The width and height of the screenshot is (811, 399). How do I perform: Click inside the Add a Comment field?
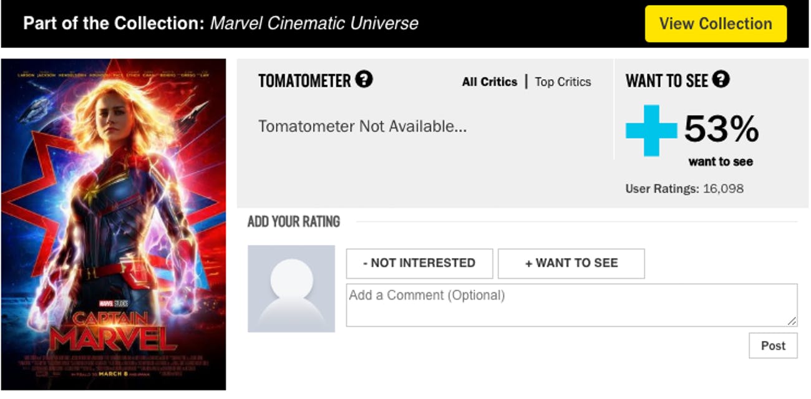click(561, 305)
